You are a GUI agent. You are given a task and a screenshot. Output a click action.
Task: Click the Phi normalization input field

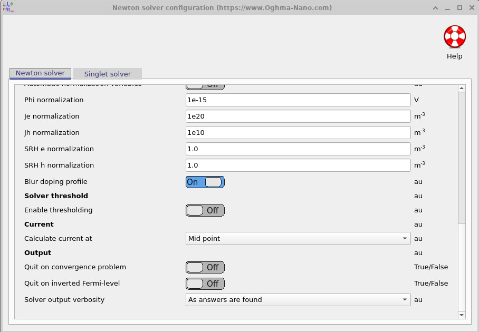(298, 100)
